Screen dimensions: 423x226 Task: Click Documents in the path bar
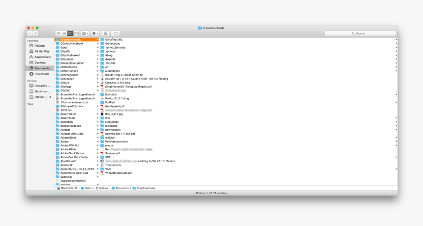[121, 188]
